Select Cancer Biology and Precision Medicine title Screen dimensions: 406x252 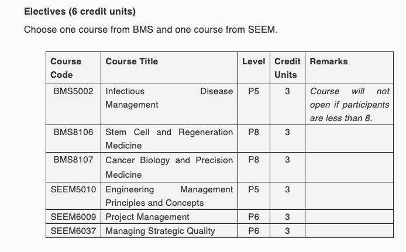click(169, 167)
